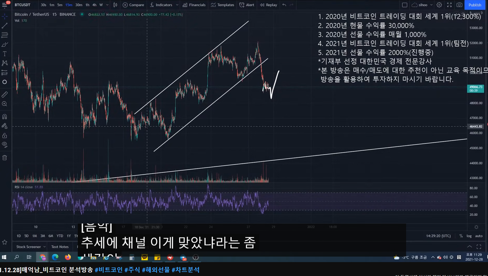Open the patterns tool group
488x276 pixels.
pyautogui.click(x=5, y=63)
